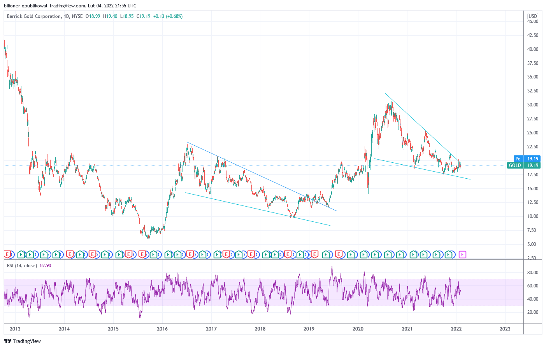Click the 2013 label on the time axis
This screenshot has width=546, height=348.
point(15,329)
